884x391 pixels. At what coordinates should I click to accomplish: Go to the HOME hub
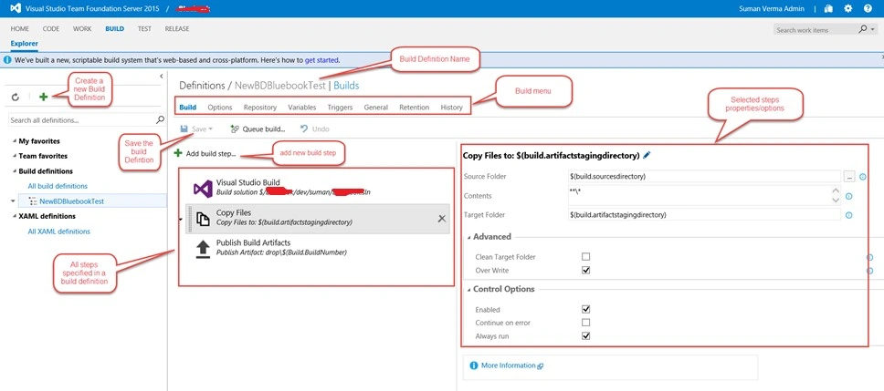pos(20,28)
